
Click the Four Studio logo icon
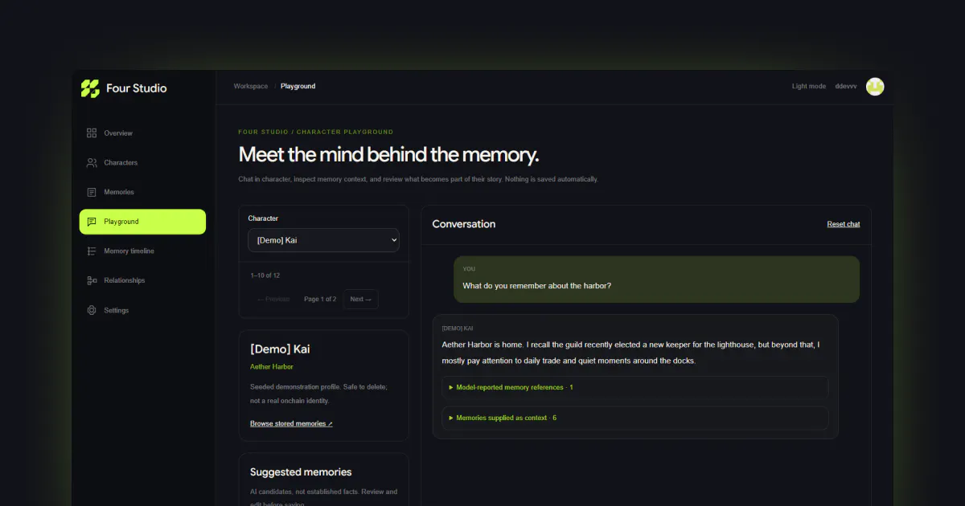[90, 88]
